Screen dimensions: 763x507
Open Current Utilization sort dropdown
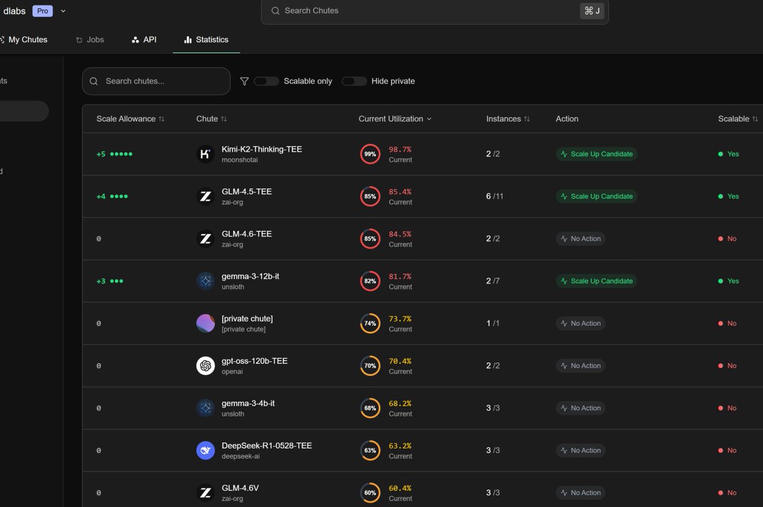tap(395, 119)
